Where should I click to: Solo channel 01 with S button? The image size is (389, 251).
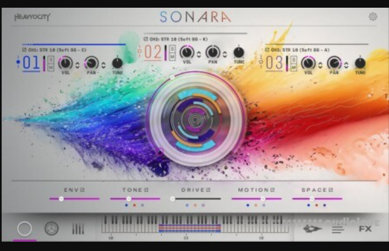pos(51,59)
